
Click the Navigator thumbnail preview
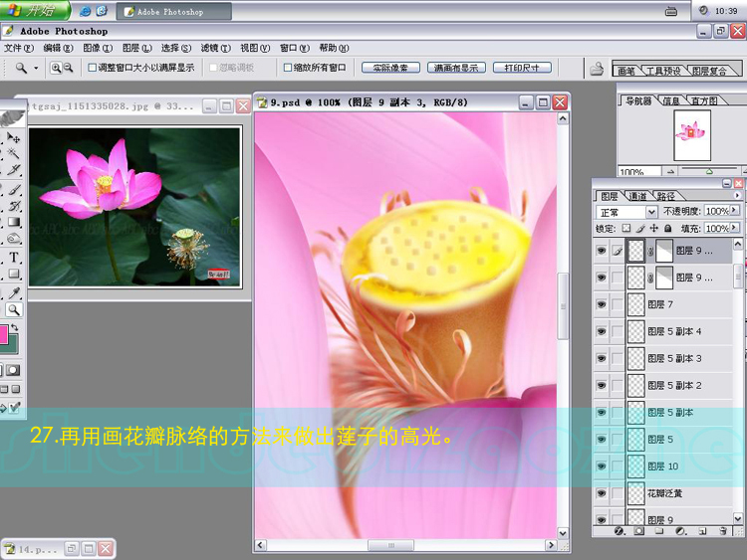[692, 135]
